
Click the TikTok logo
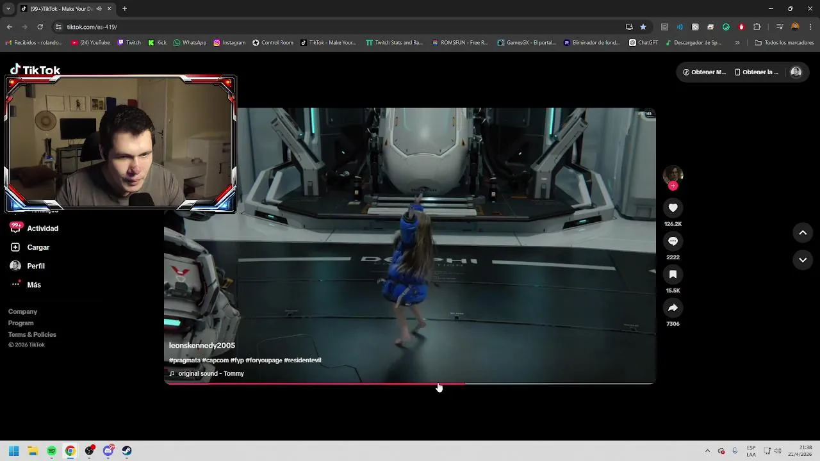click(35, 70)
